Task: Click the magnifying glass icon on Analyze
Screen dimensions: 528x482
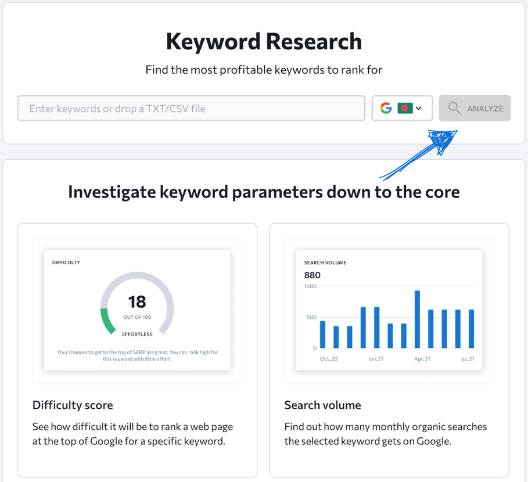Action: coord(454,108)
